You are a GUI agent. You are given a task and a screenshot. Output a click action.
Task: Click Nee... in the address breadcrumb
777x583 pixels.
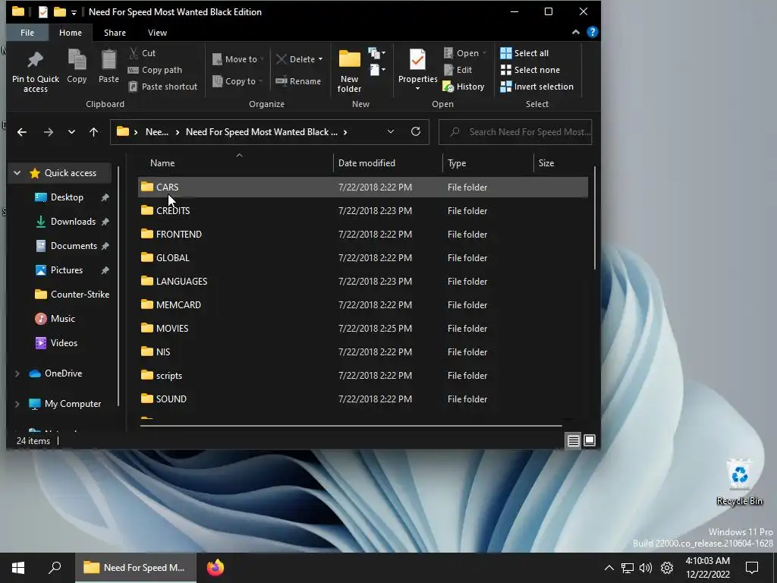(x=157, y=132)
